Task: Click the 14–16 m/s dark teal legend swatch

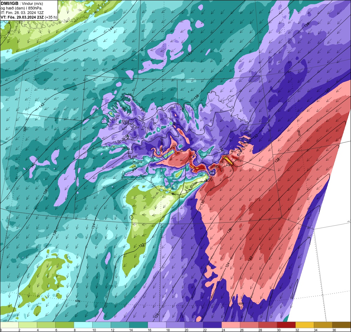Action: (x=139, y=325)
